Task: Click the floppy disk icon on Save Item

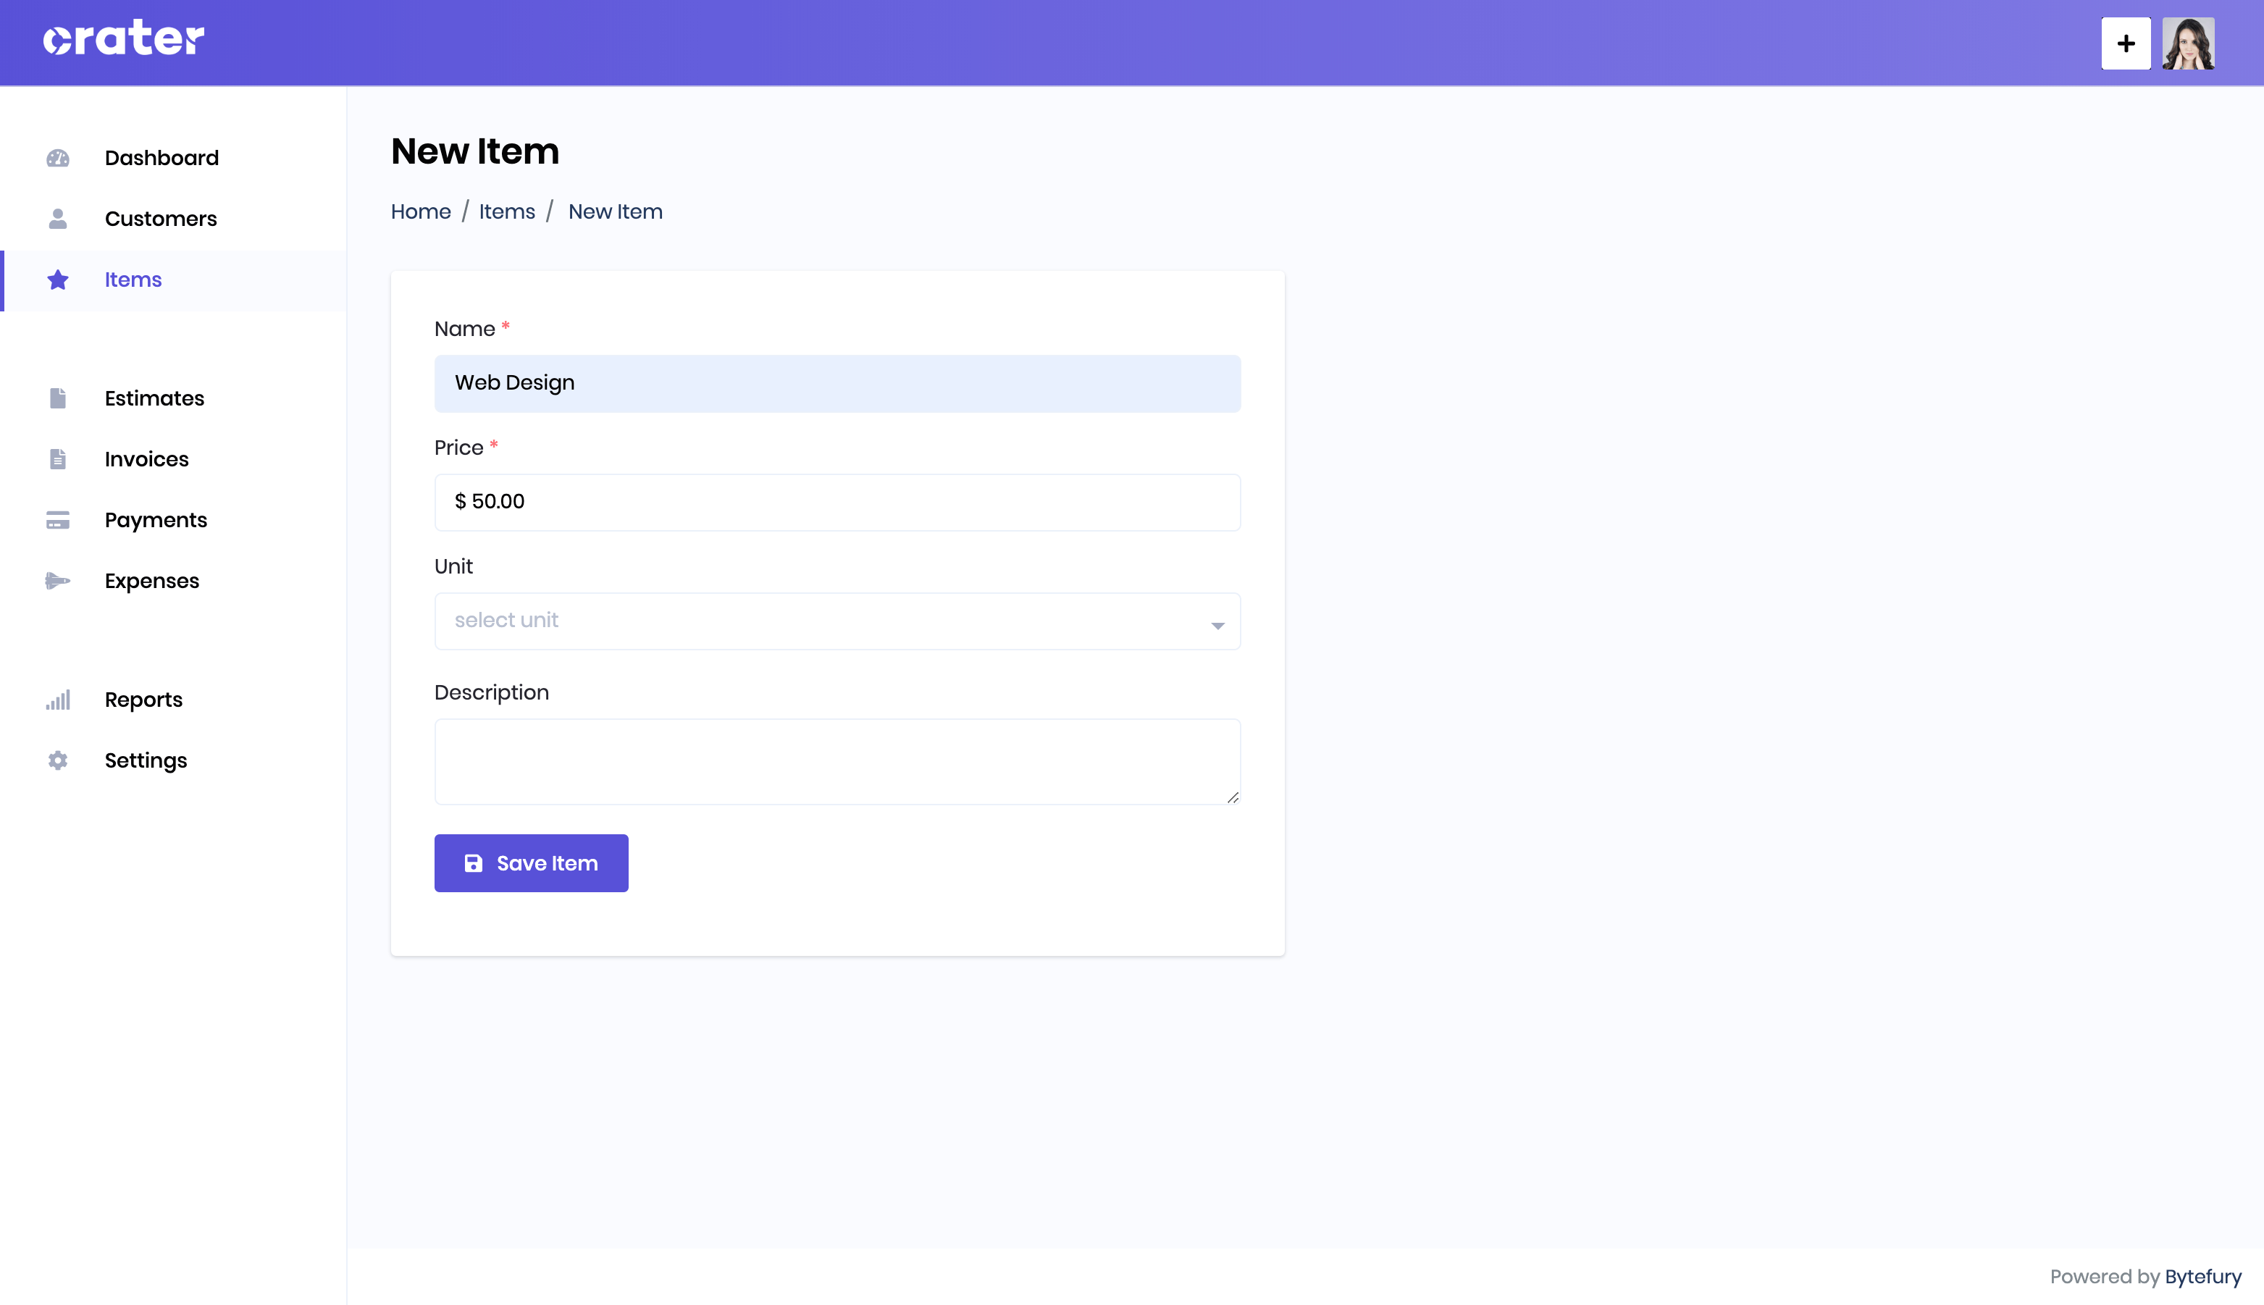Action: pyautogui.click(x=473, y=863)
